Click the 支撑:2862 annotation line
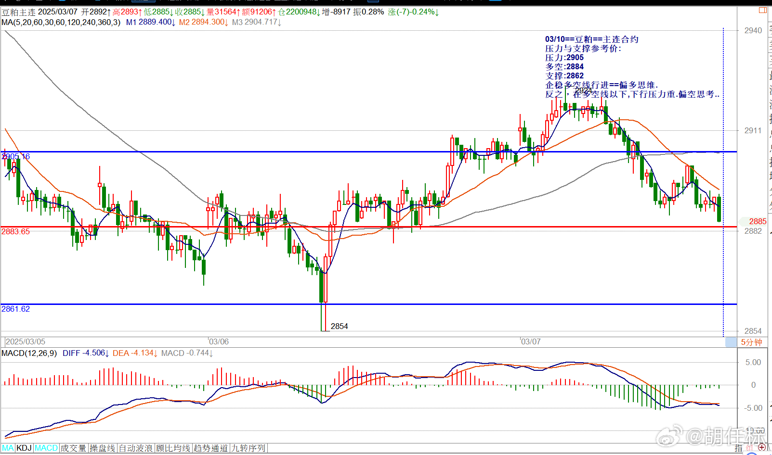This screenshot has height=455, width=772. point(564,76)
